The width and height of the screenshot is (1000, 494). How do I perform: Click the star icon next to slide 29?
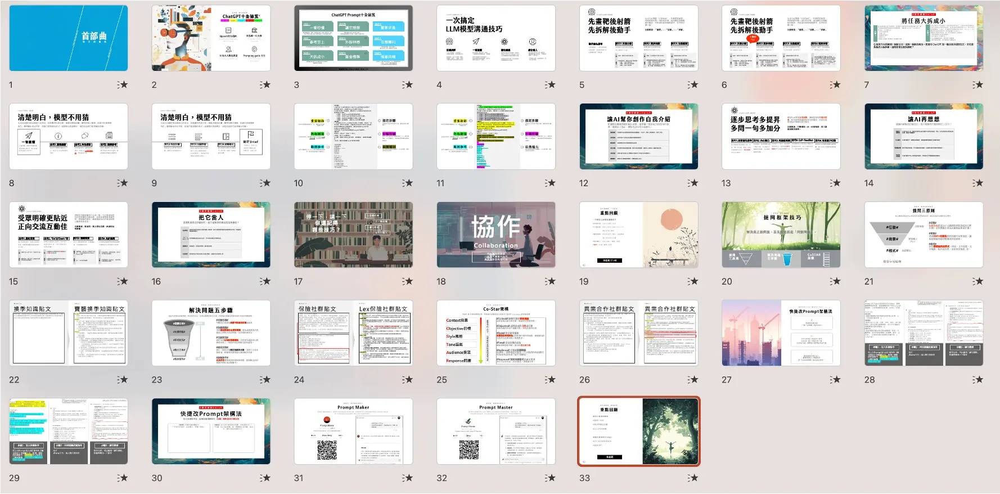123,478
